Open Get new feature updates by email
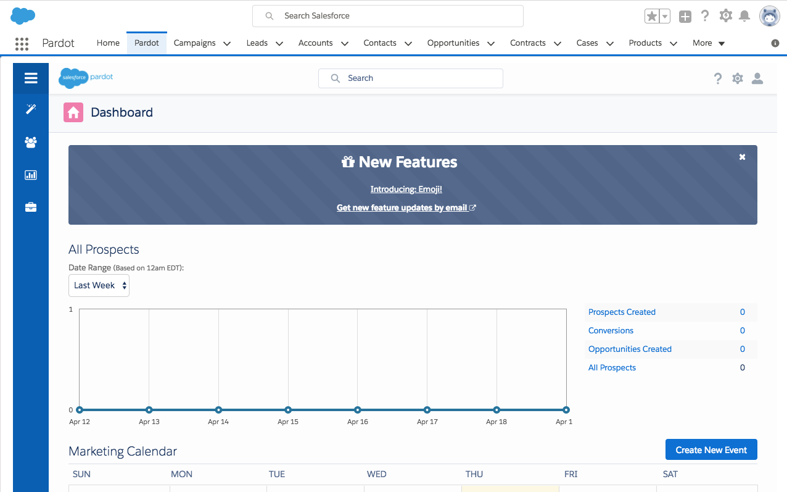 [x=406, y=208]
